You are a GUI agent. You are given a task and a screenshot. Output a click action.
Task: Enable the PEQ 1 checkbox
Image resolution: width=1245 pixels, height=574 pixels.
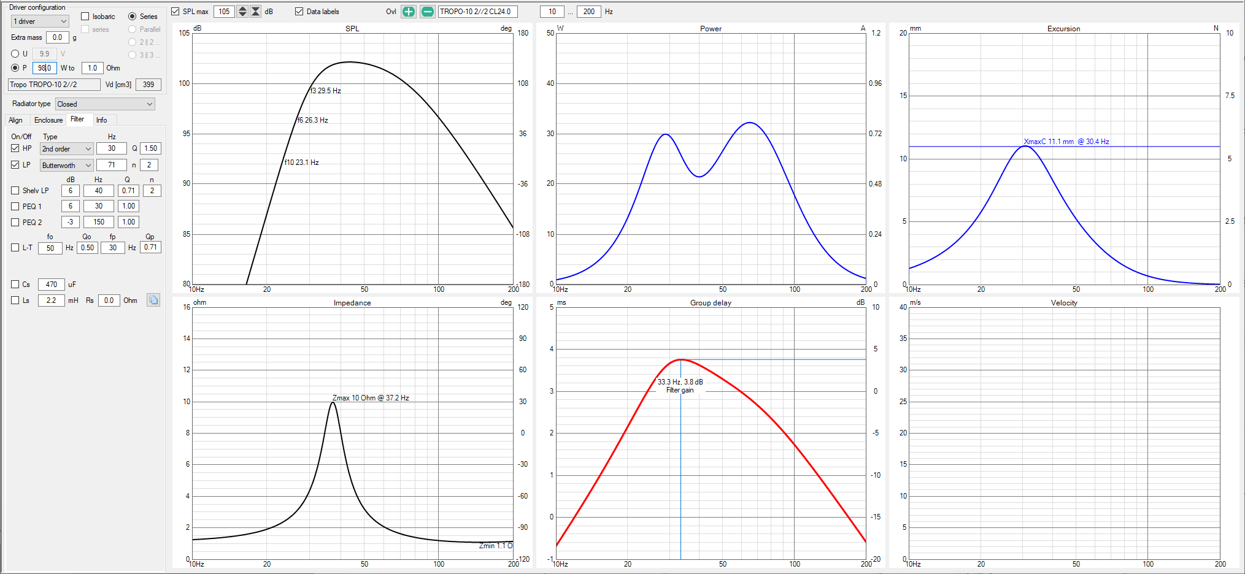[15, 207]
